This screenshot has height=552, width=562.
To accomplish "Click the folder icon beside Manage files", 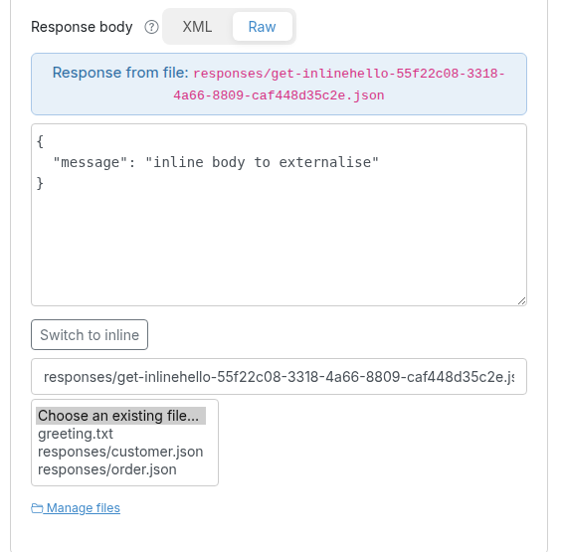I will pyautogui.click(x=37, y=508).
